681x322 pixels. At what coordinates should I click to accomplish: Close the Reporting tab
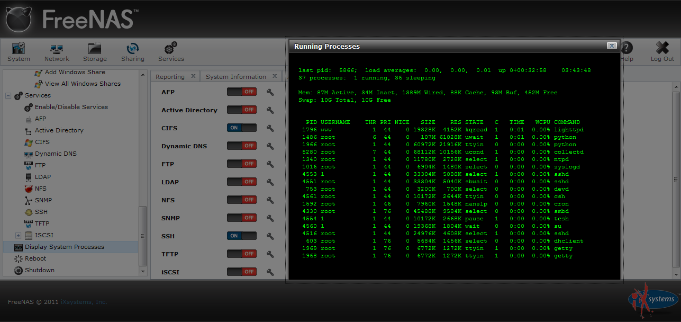point(193,76)
